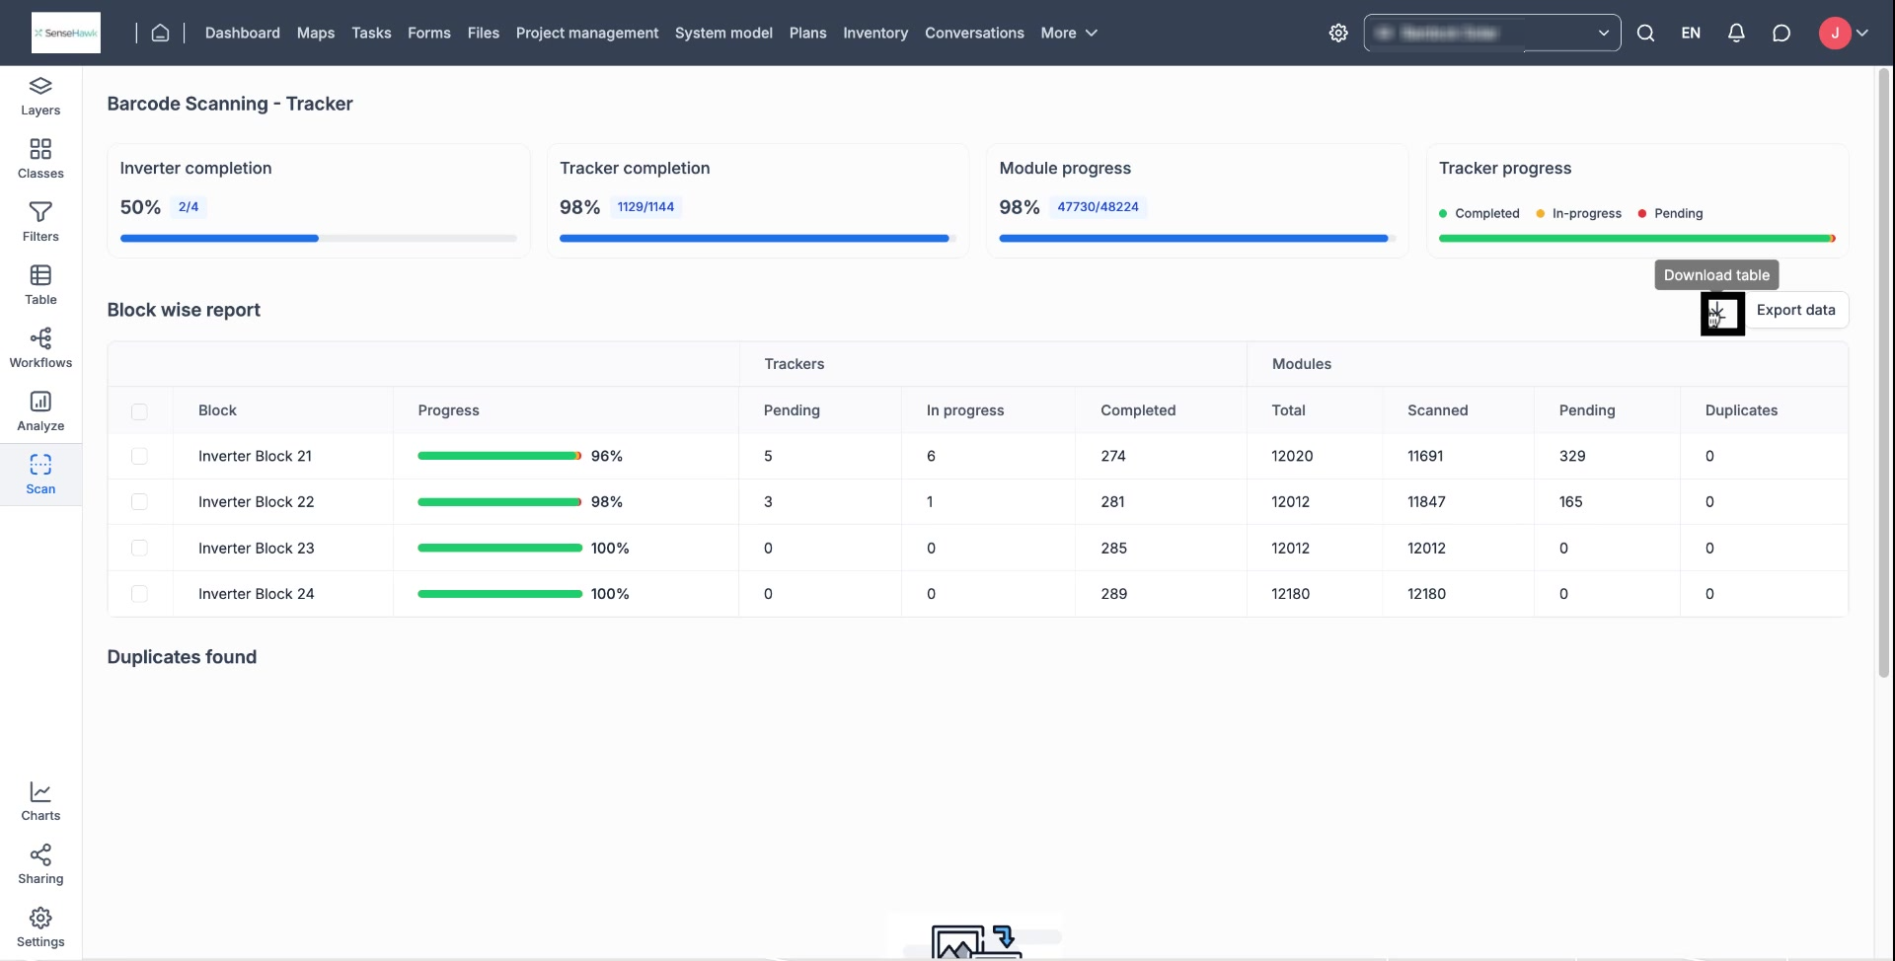
Task: Toggle the select-all checkbox in Block header
Action: [139, 411]
